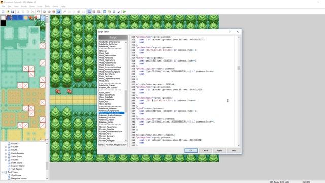This screenshot has height=183, width=325.
Task: Select the Events layer mode icon
Action: pyautogui.click(x=59, y=12)
